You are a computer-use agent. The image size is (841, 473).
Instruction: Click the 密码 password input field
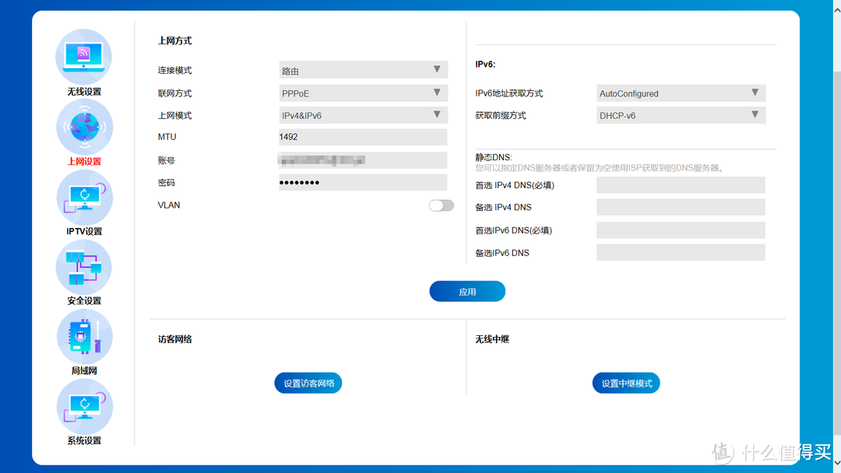pyautogui.click(x=362, y=182)
